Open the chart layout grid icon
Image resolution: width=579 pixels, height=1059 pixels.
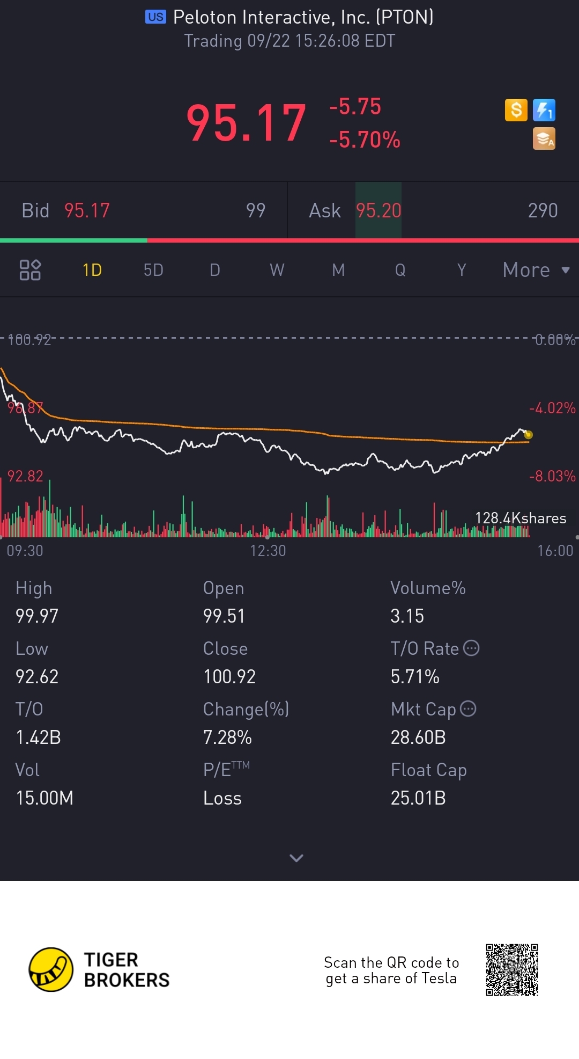30,270
